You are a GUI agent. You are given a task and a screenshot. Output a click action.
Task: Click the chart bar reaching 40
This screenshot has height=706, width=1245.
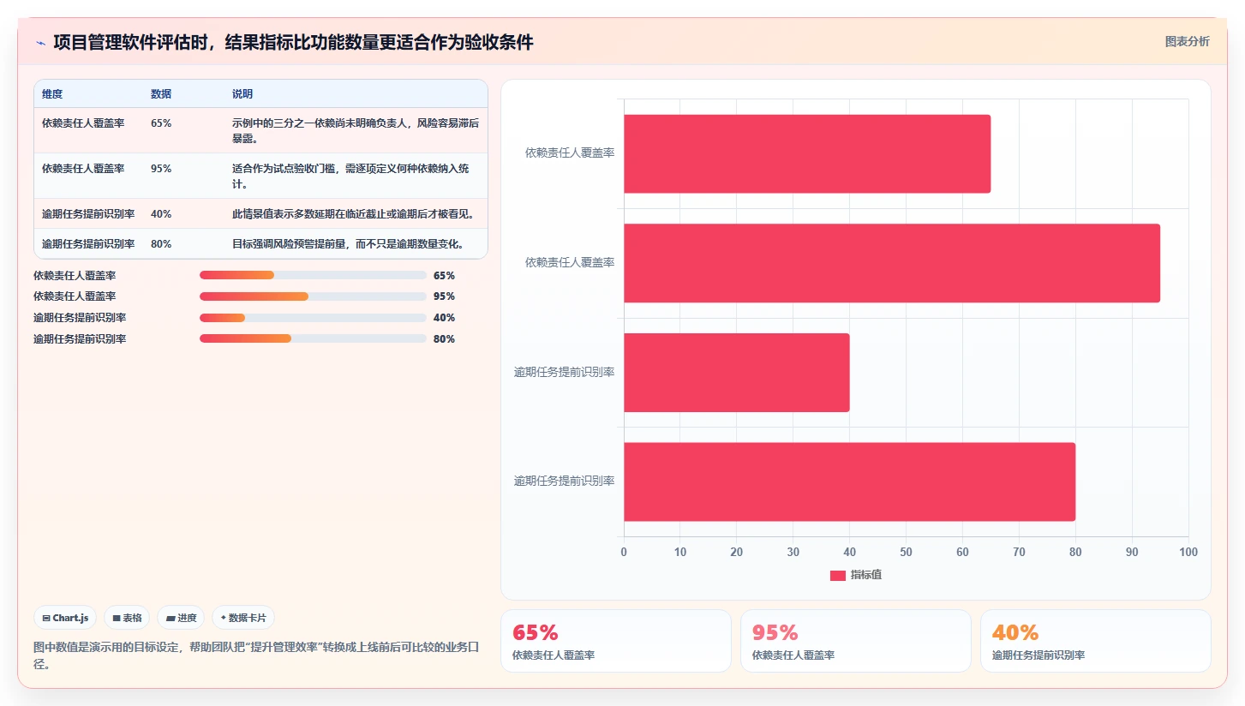pyautogui.click(x=737, y=373)
